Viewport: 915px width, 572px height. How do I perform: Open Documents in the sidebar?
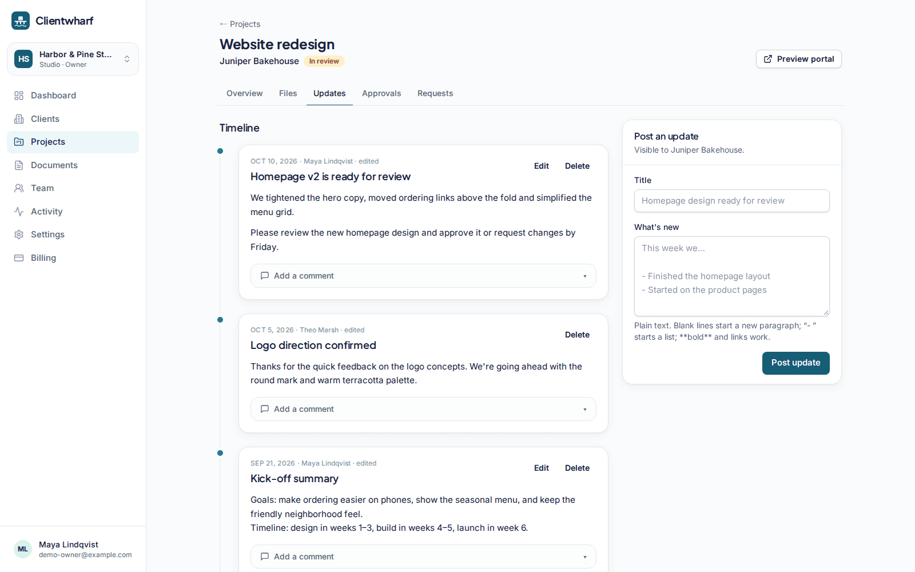tap(73, 165)
